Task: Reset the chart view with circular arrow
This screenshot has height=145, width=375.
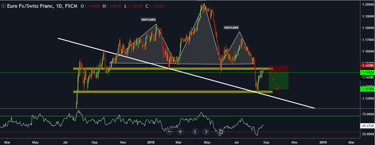Action: (221, 131)
